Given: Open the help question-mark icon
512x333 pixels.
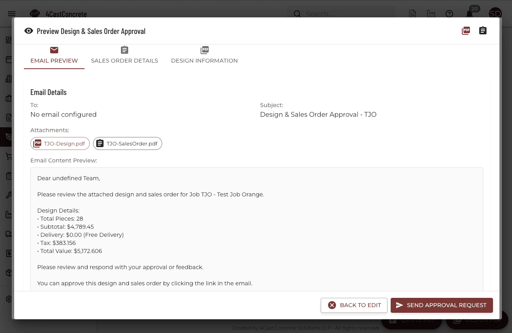Looking at the screenshot, I should (449, 14).
